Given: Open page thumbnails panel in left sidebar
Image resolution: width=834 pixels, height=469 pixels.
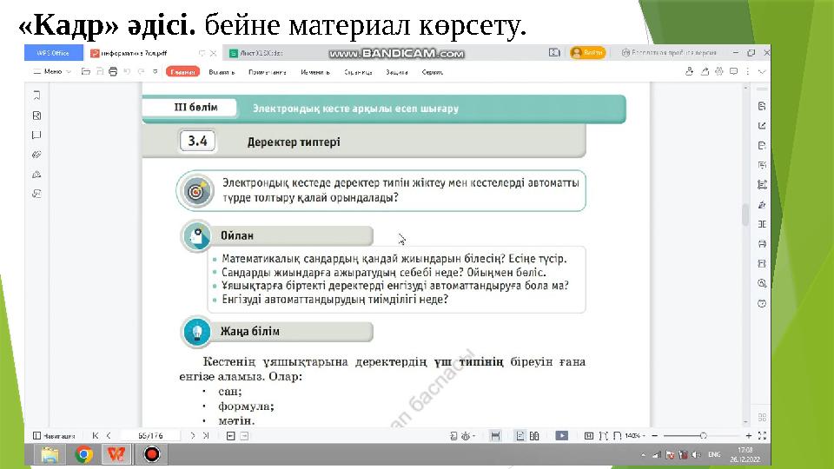Looking at the screenshot, I should [x=36, y=116].
